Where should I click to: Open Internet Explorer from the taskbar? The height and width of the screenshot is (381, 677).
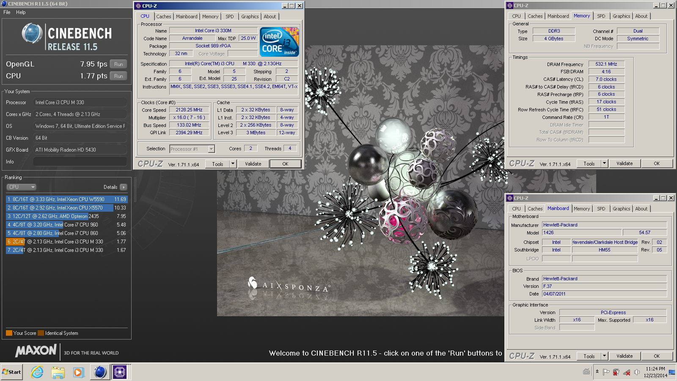click(x=37, y=372)
